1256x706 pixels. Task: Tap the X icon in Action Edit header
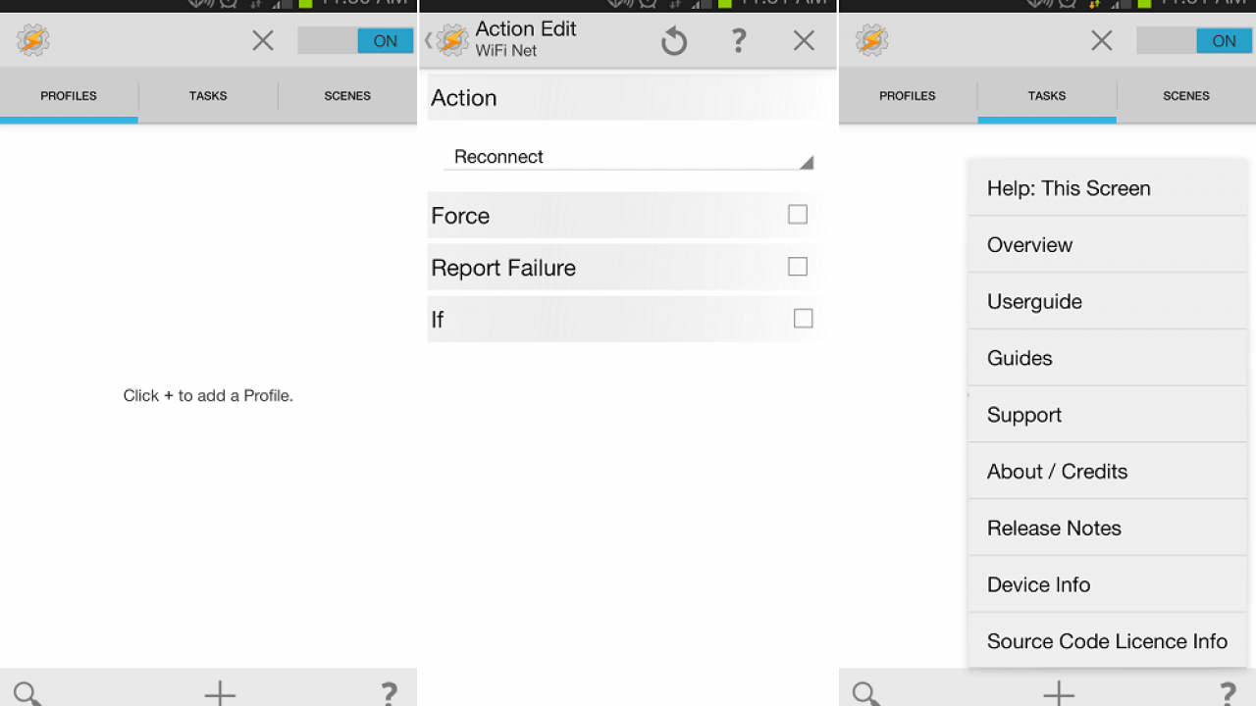804,40
